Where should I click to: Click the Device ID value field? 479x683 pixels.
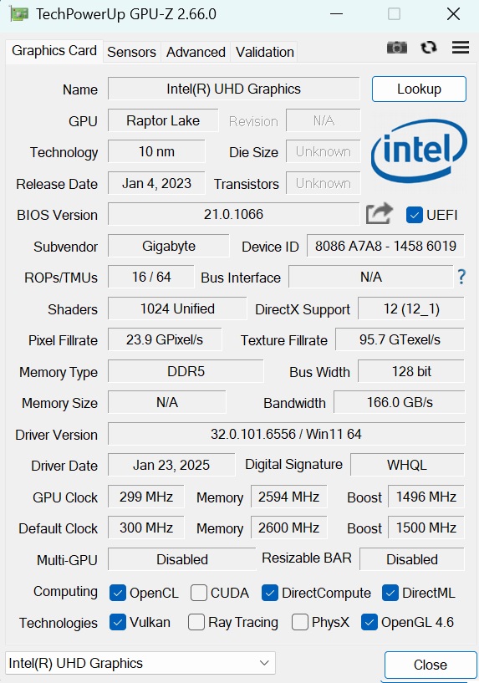coord(385,246)
